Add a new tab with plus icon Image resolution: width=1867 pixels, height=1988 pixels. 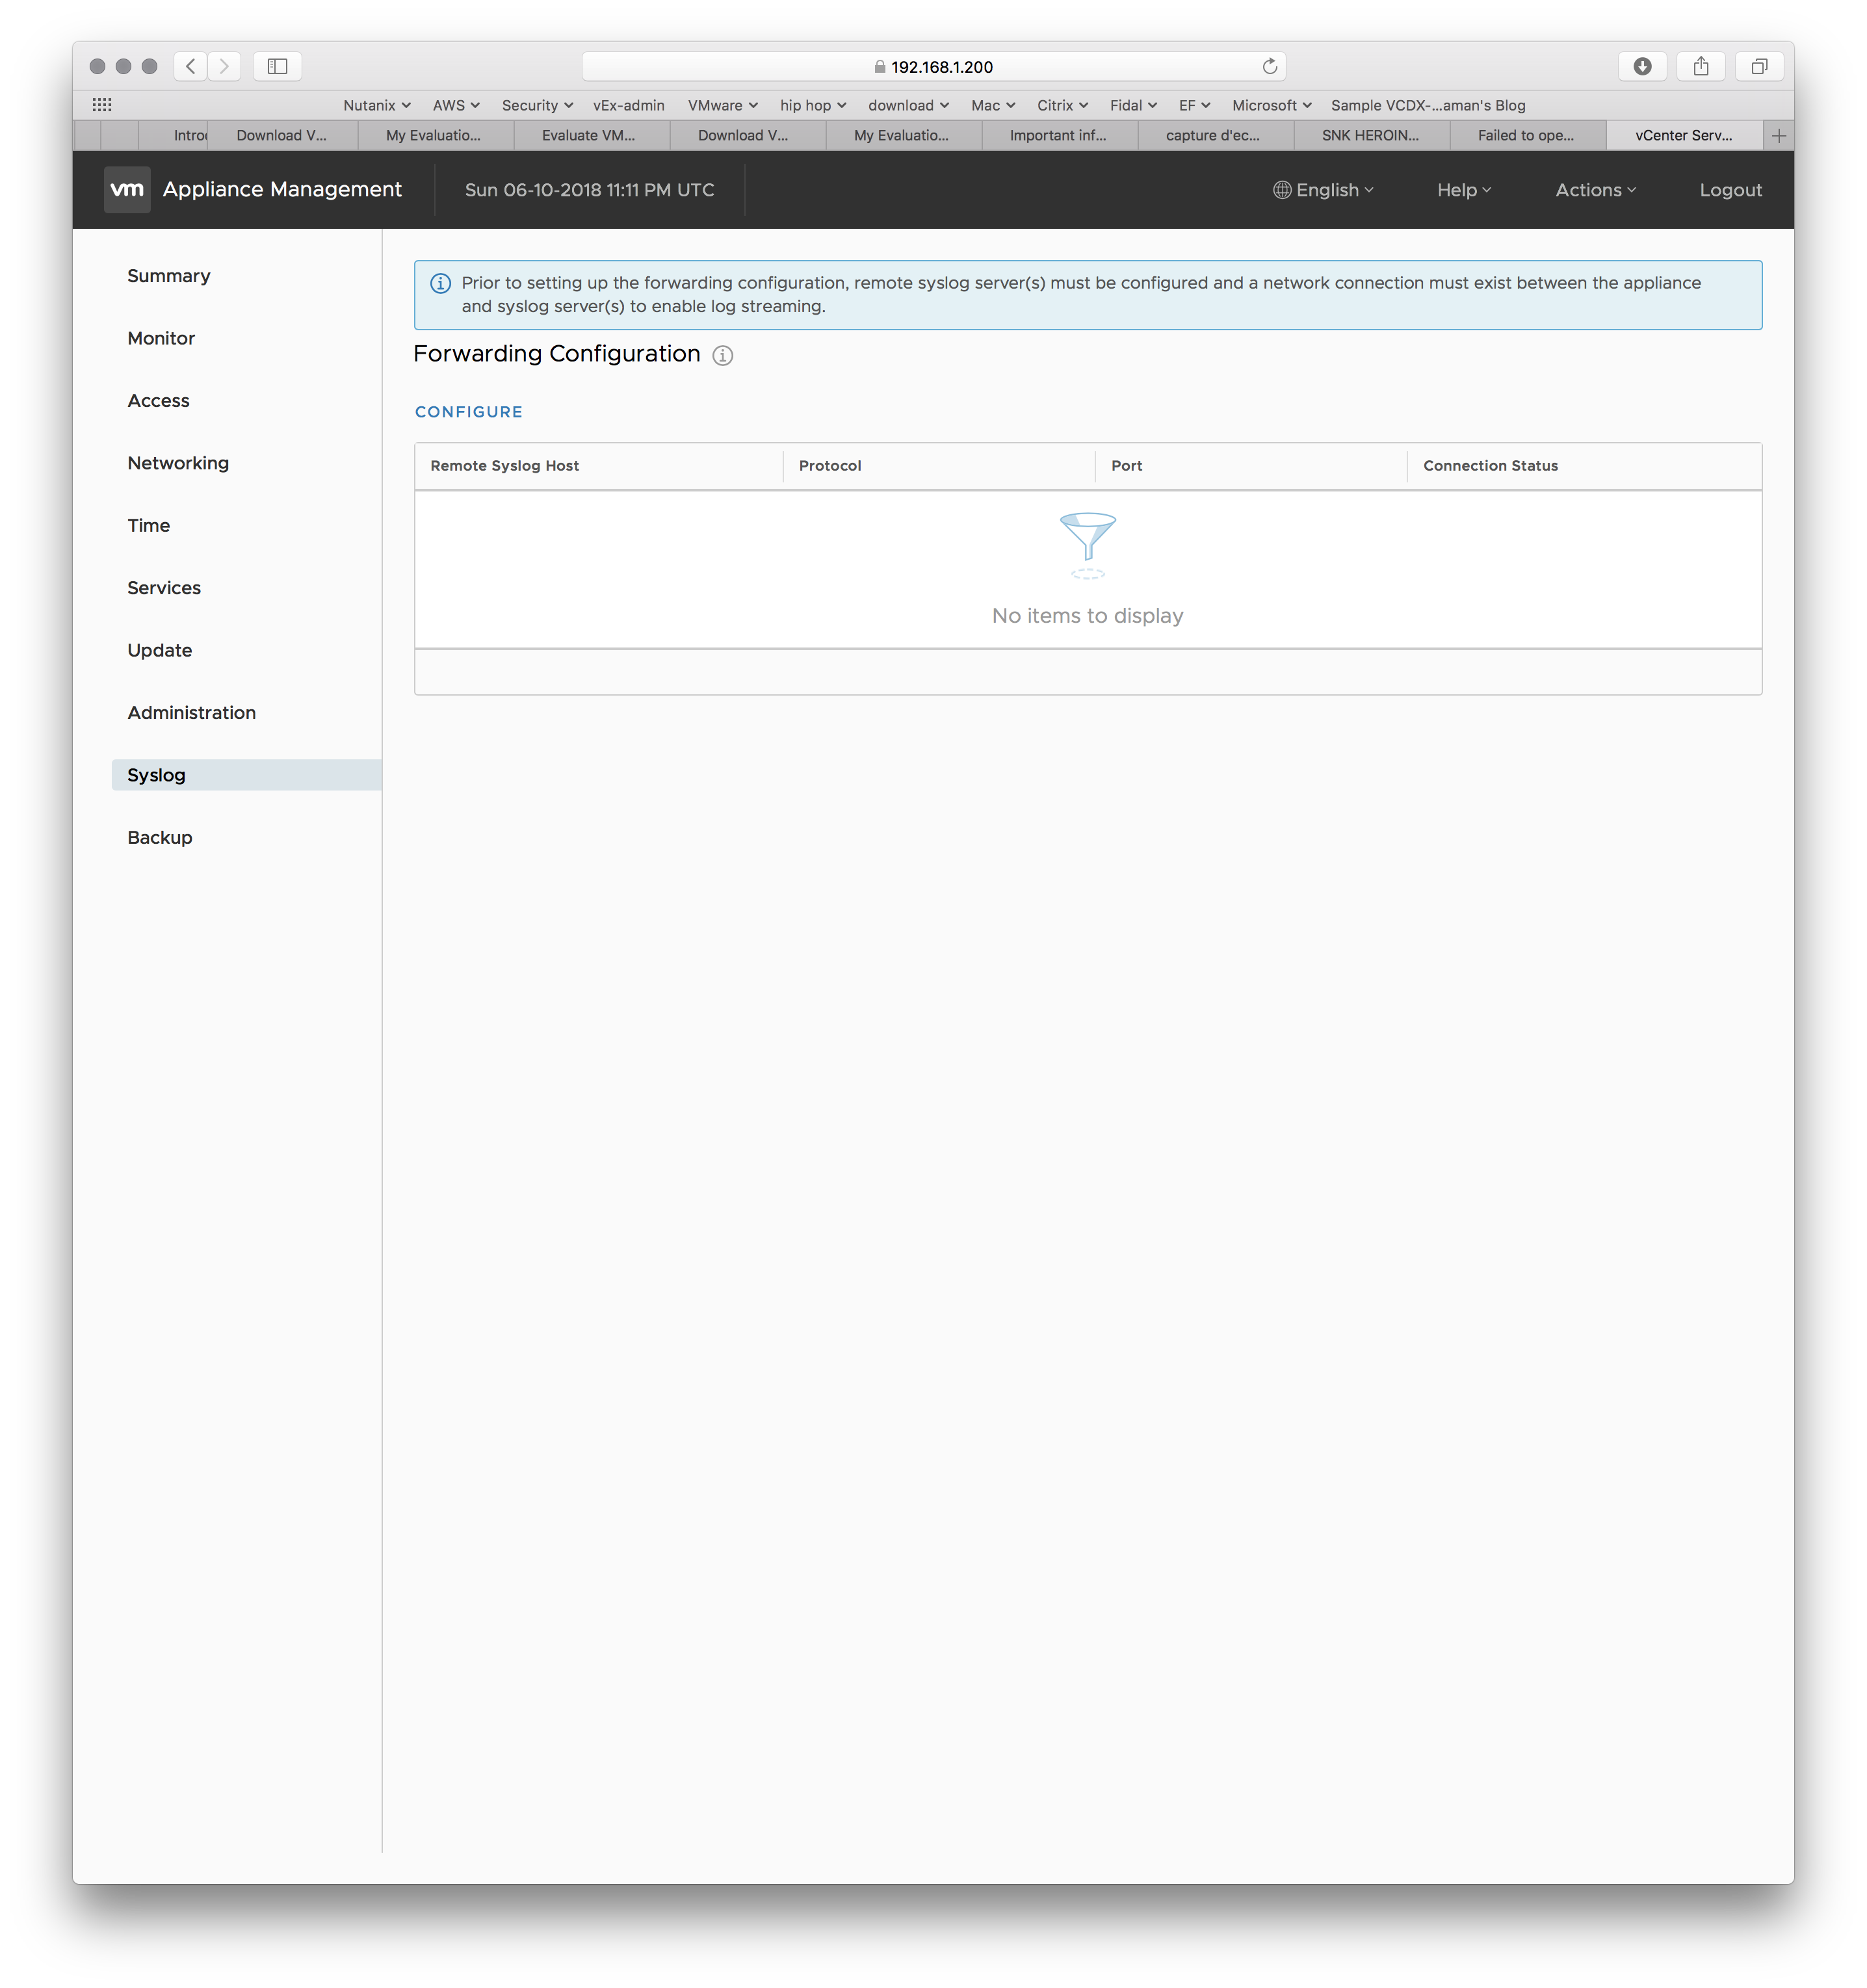[1778, 135]
